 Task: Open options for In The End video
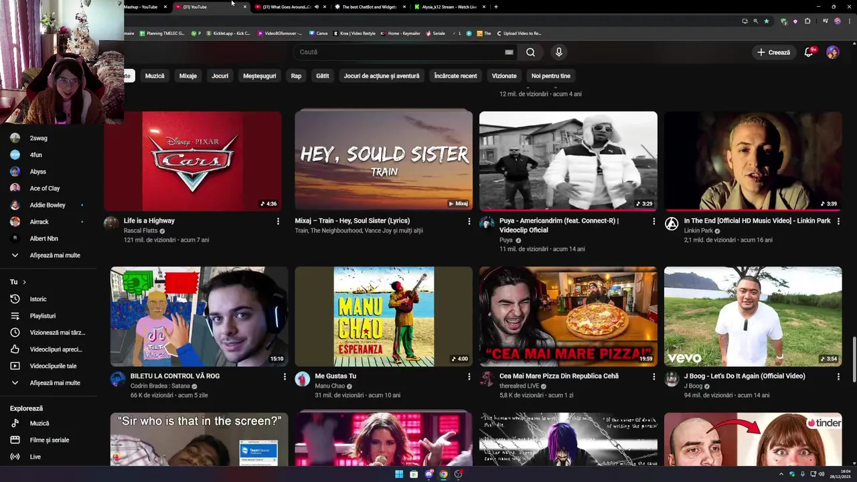838,221
